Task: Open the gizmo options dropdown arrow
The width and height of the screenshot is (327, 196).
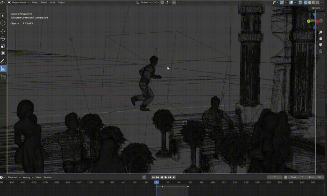Action: click(286, 2)
